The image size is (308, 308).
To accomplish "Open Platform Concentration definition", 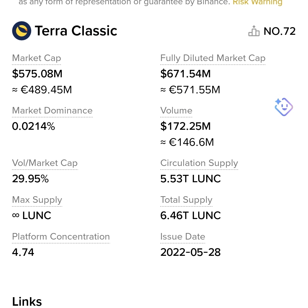I will pyautogui.click(x=61, y=236).
